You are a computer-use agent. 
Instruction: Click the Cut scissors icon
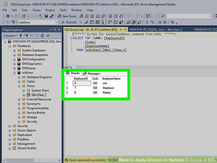[110, 16]
